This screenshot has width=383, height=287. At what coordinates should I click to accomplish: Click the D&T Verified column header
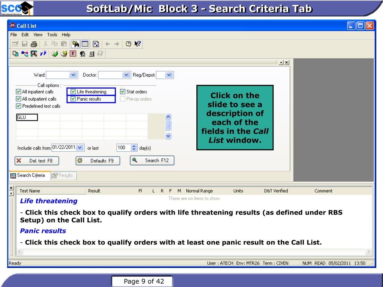click(276, 191)
